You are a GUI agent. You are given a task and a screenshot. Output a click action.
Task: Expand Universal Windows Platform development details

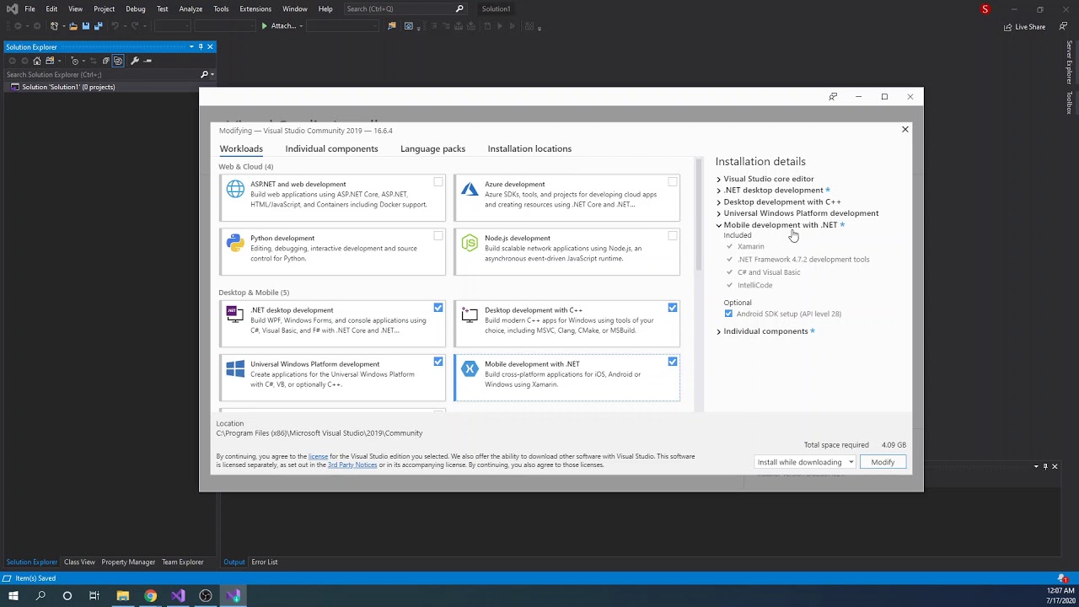[719, 213]
